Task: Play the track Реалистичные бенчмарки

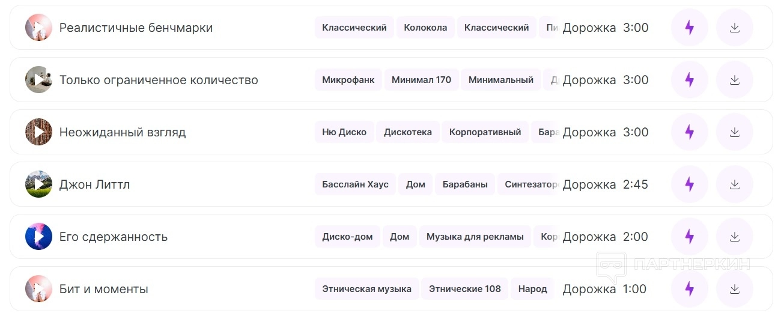Action: [x=38, y=28]
